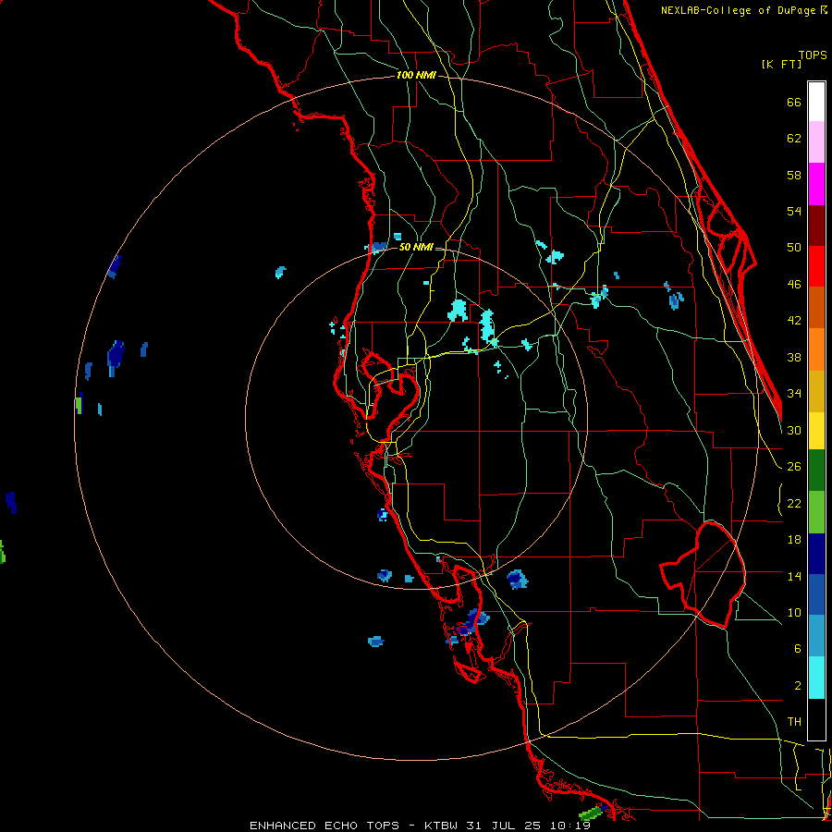Click the white swatch of the color scale
832x832 pixels.
816,102
